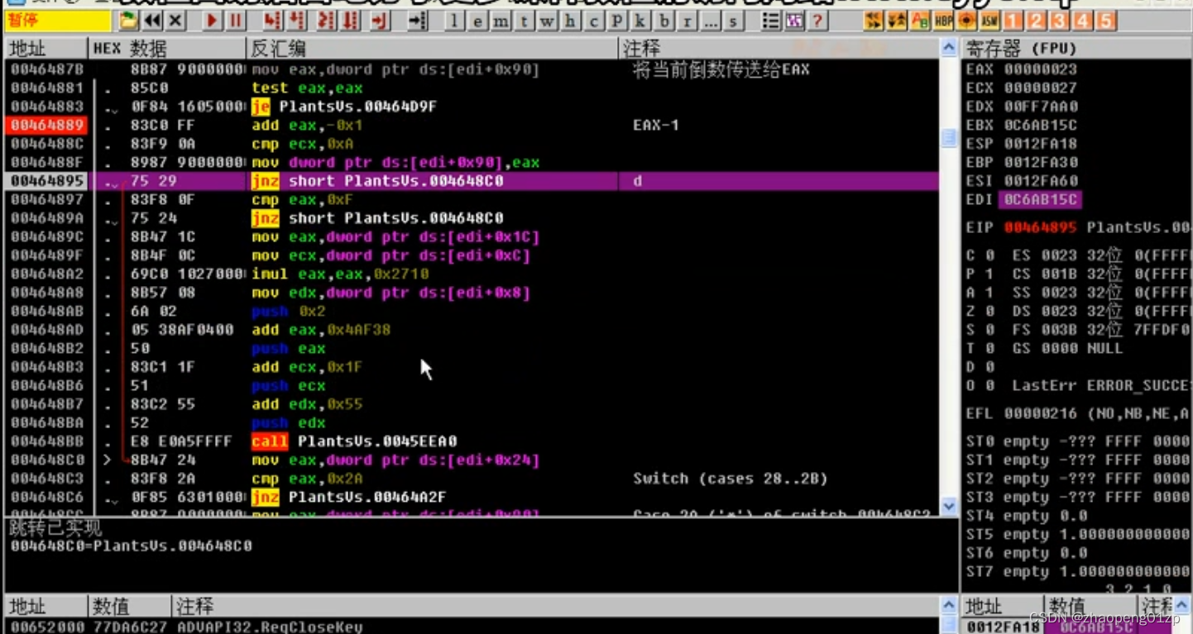Viewport: 1193px width, 634px height.
Task: Show patches with 'P' button
Action: coord(617,21)
